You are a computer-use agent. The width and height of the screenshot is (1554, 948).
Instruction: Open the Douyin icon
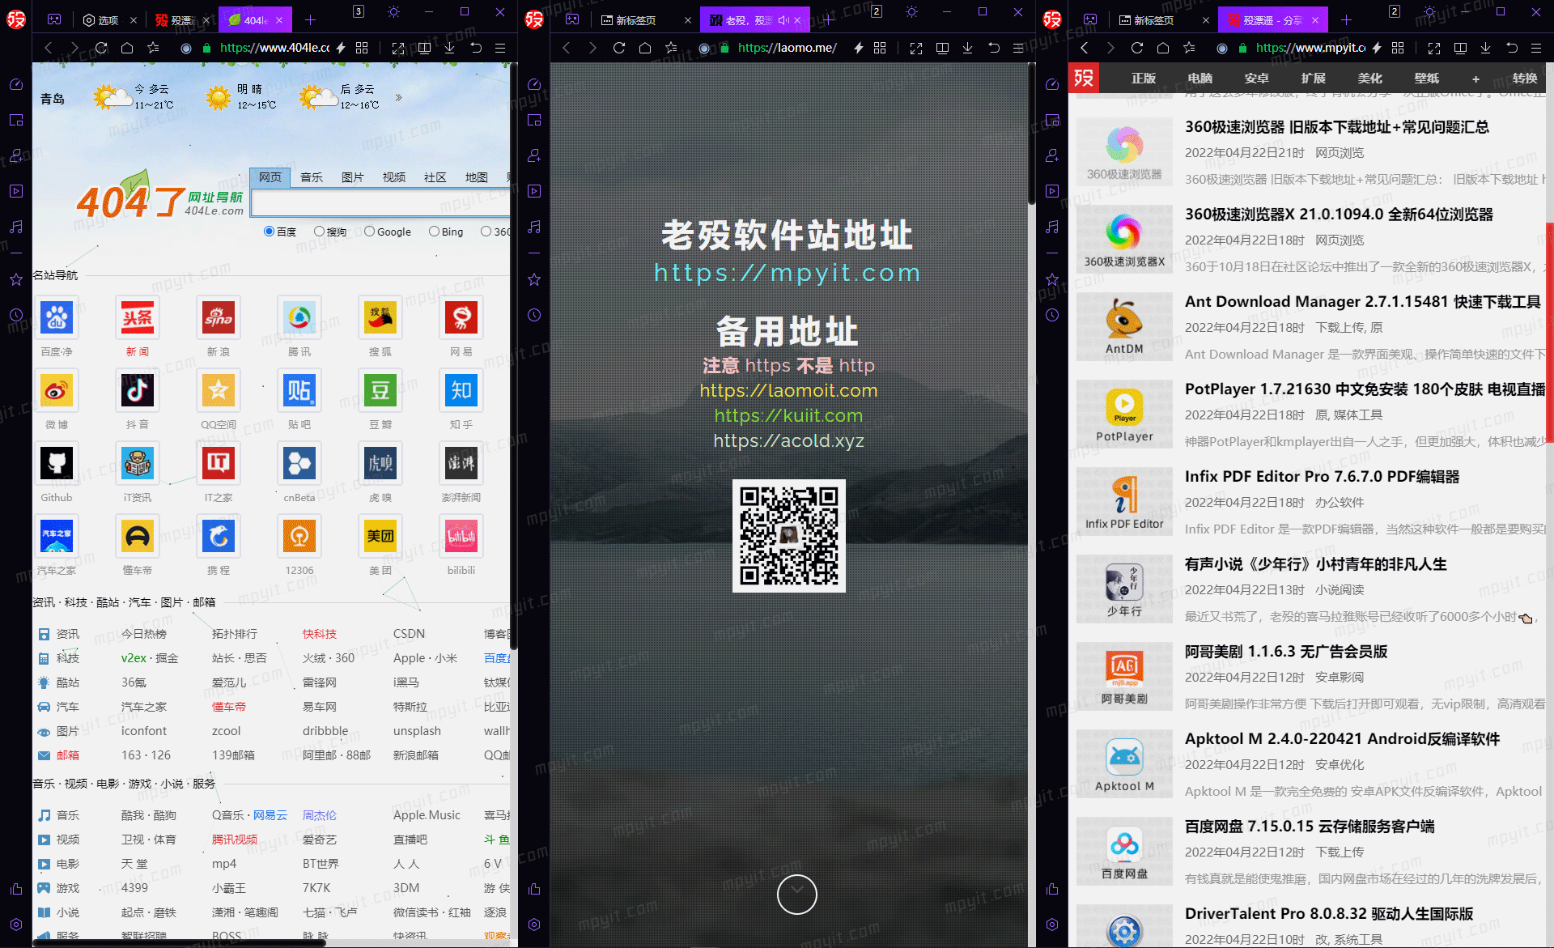pos(138,390)
